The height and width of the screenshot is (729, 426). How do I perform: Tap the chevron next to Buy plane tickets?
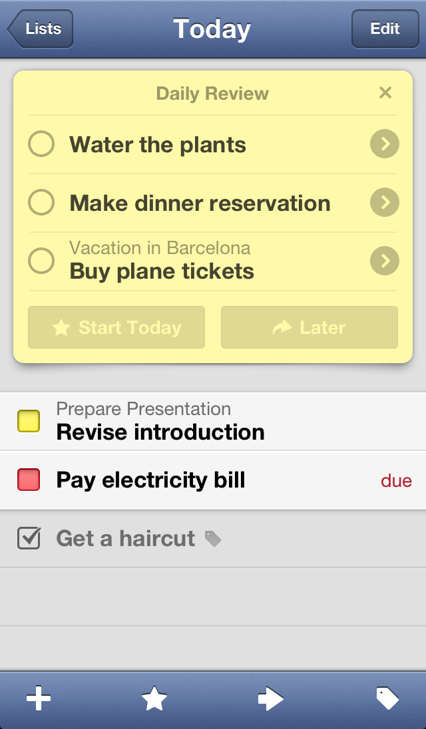point(384,261)
